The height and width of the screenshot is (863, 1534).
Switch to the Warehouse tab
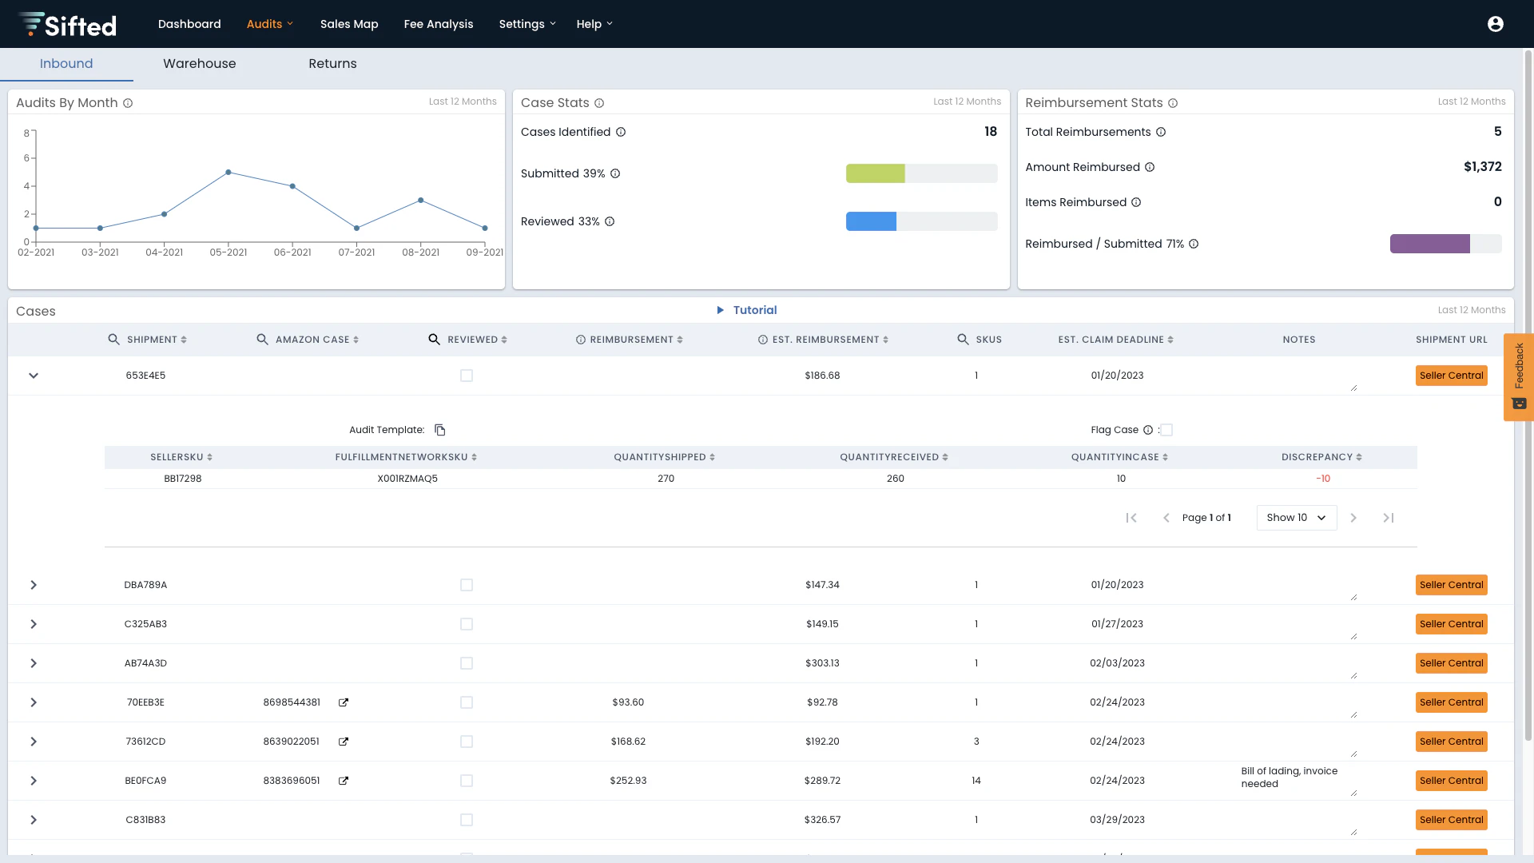(199, 64)
